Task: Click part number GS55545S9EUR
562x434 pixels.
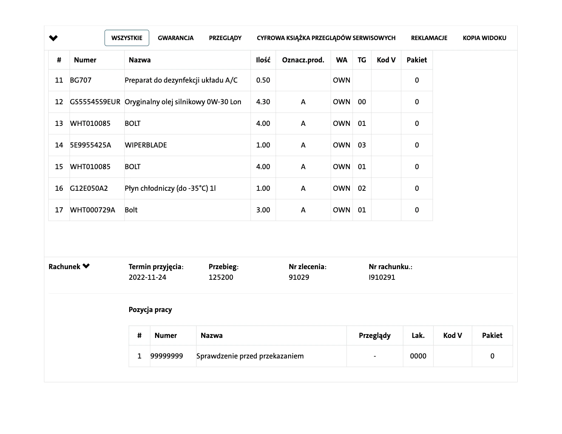Action: click(95, 102)
